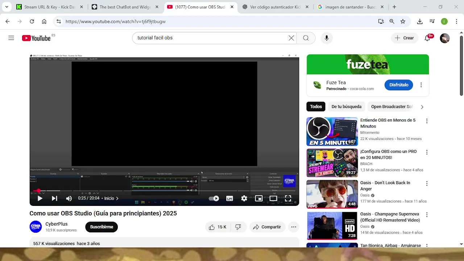
Task: Bookmark this page with star icon
Action: pos(403,22)
